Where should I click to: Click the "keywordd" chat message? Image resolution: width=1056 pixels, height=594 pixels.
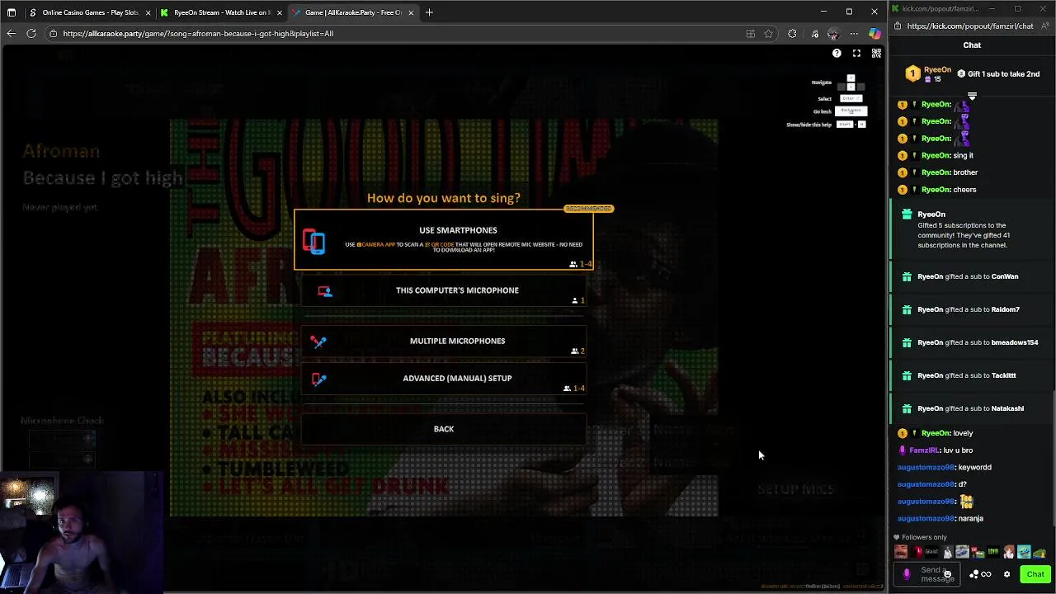click(974, 468)
